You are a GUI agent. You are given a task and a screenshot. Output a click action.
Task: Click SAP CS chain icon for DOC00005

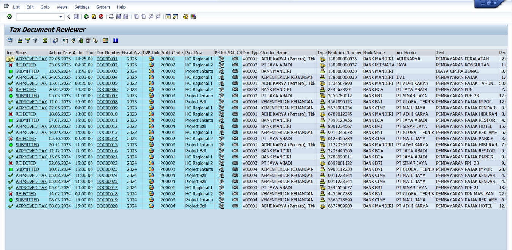point(235,83)
